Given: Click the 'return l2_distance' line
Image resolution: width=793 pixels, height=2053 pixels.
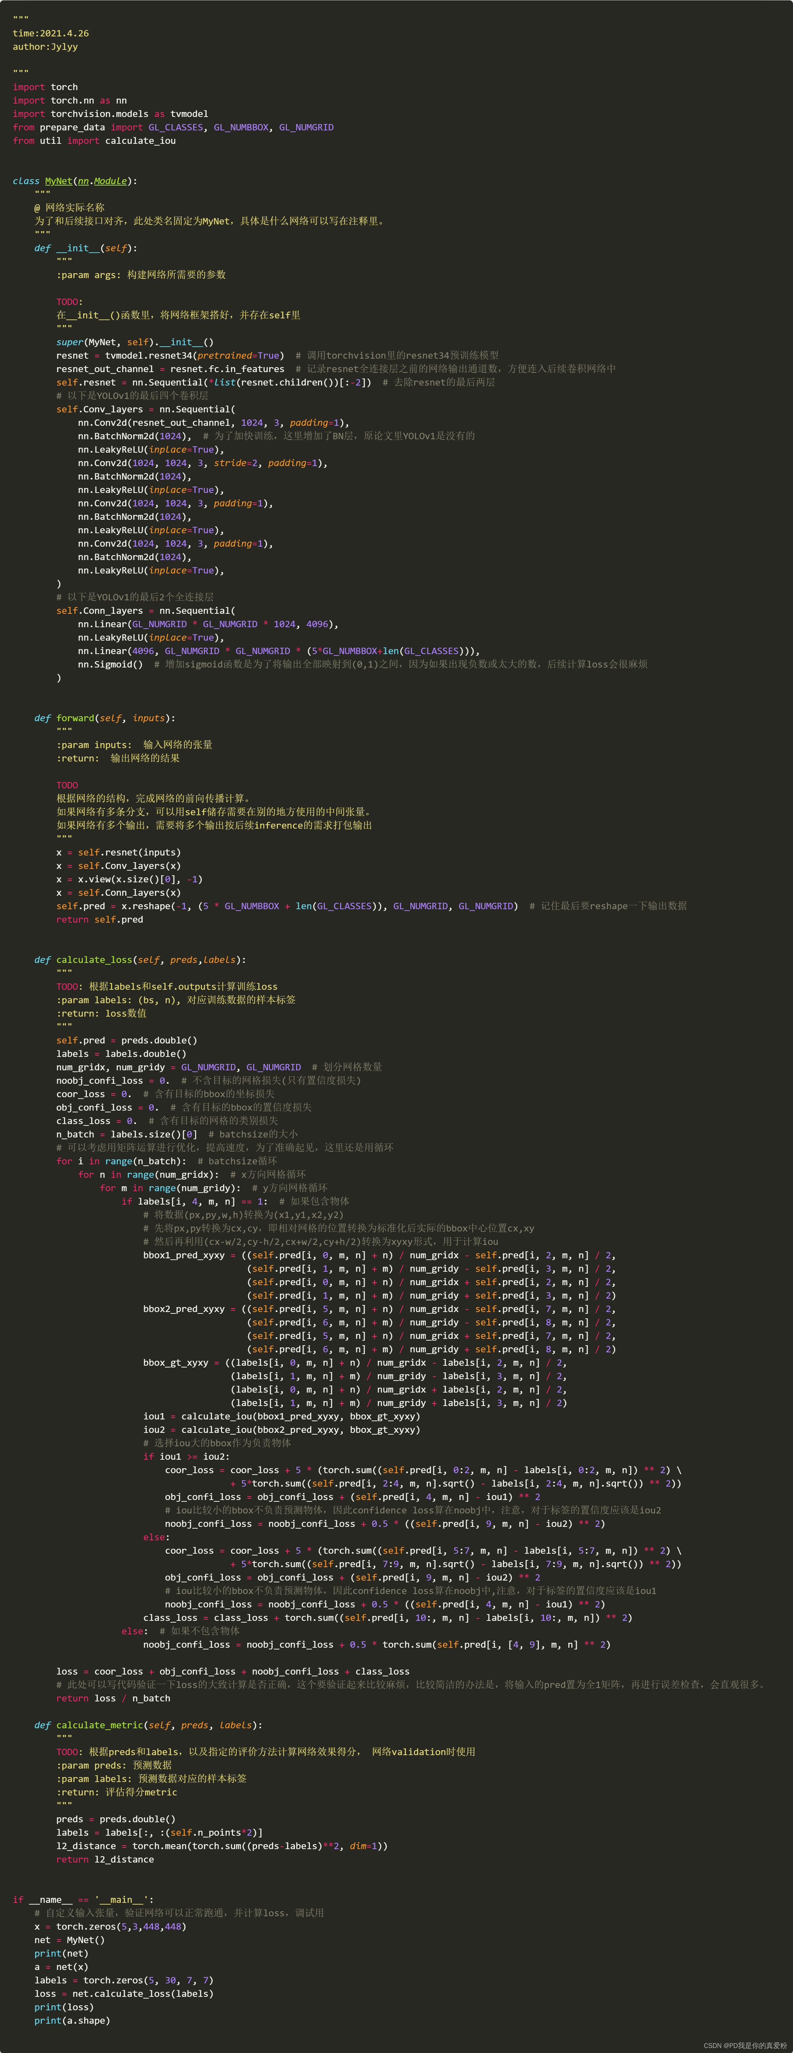Looking at the screenshot, I should pos(105,1860).
